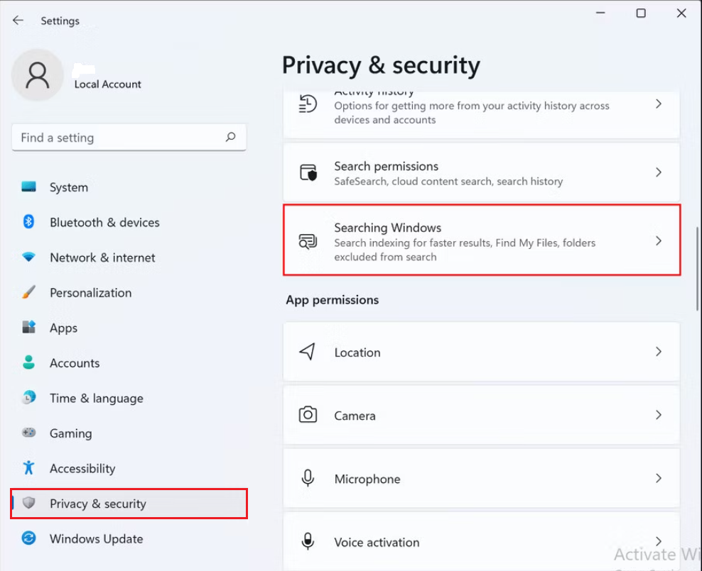Click the Camera icon
Viewport: 702px width, 571px height.
click(308, 415)
